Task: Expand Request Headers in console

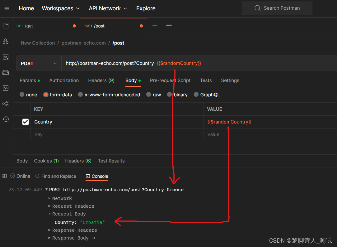Action: point(73,206)
